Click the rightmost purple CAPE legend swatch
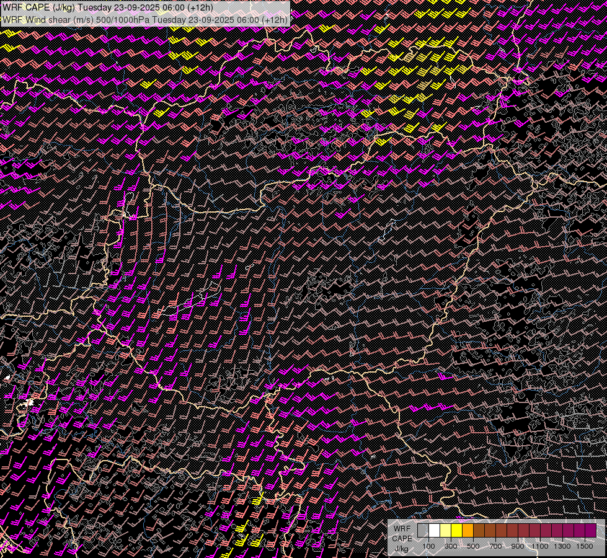This screenshot has height=558, width=607. (590, 531)
